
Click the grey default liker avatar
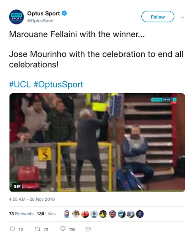tap(94, 214)
